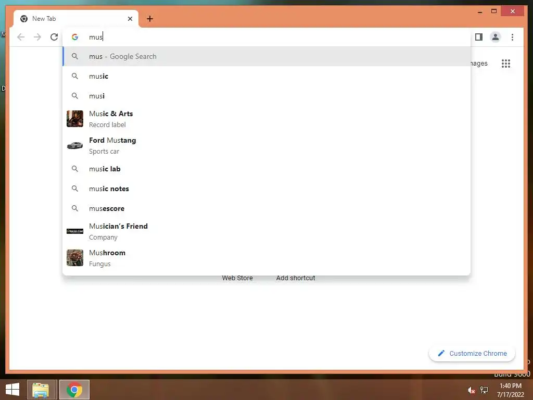Reload the current page
Viewport: 533px width, 400px height.
tap(54, 37)
